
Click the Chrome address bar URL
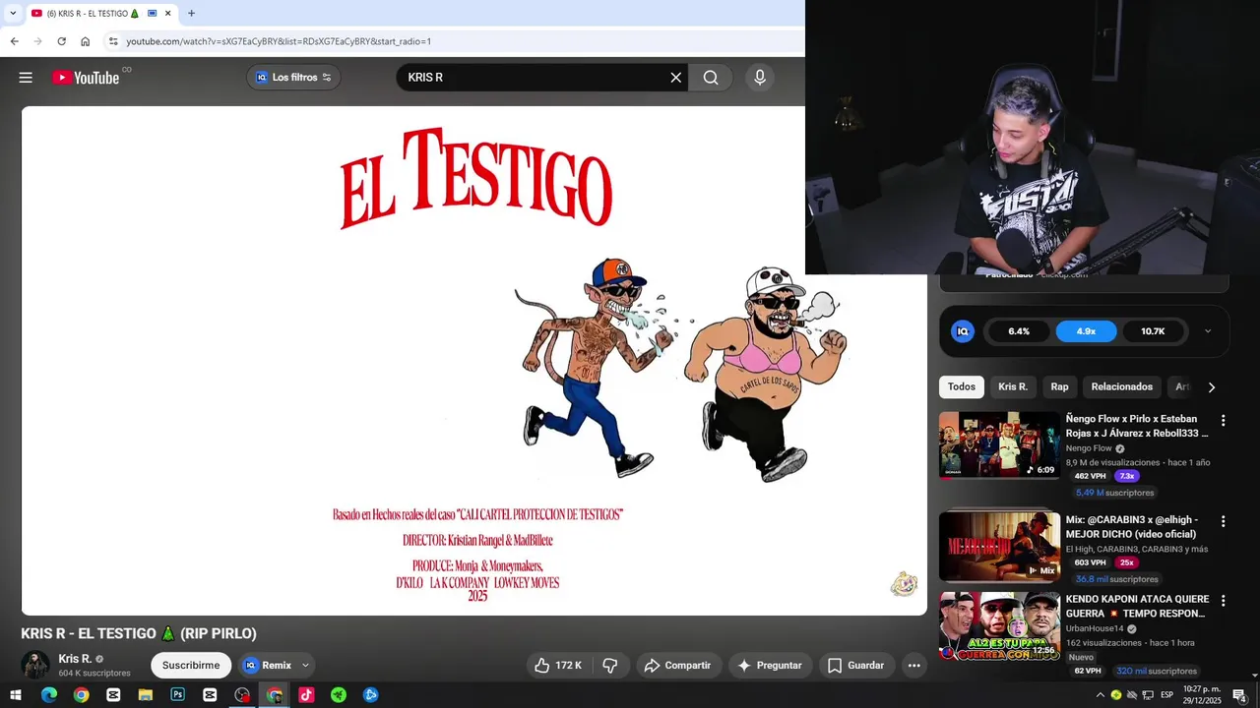[x=279, y=41]
